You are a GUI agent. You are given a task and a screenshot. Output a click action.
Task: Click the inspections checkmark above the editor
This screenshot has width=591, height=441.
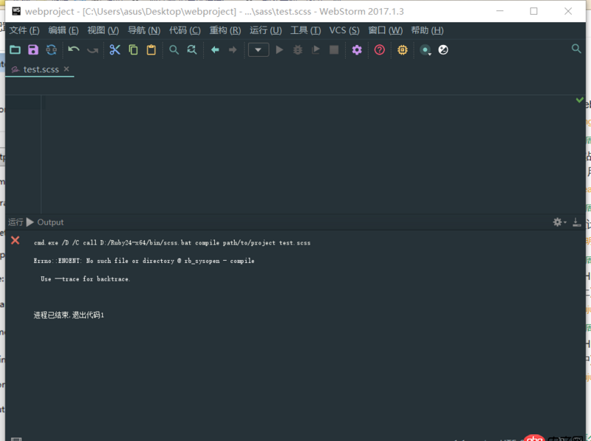[x=579, y=100]
